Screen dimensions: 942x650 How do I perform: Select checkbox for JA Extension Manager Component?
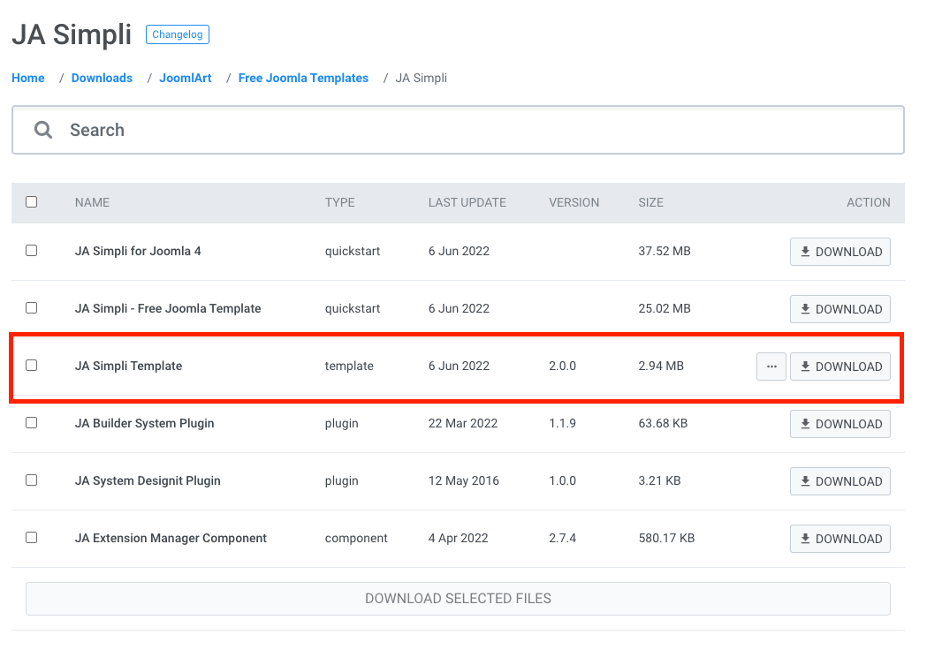click(x=32, y=538)
